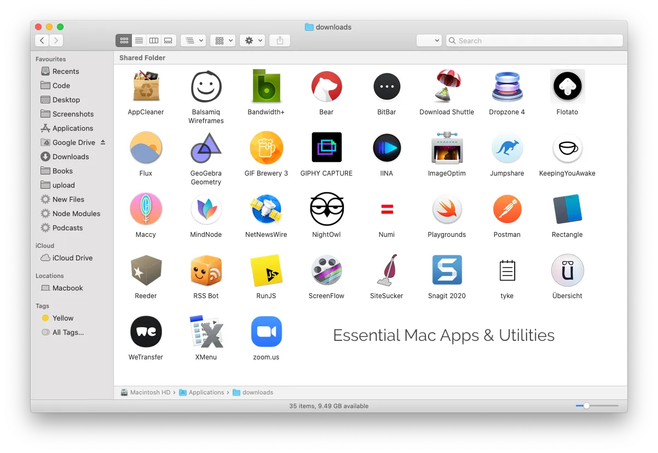The image size is (658, 453).
Task: Click the Share button in toolbar
Action: pyautogui.click(x=280, y=40)
